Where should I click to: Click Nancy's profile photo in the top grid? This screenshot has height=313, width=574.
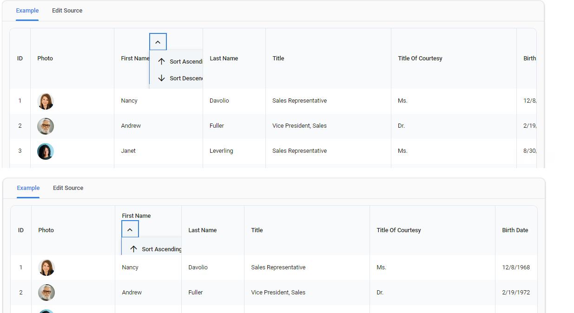(x=45, y=101)
